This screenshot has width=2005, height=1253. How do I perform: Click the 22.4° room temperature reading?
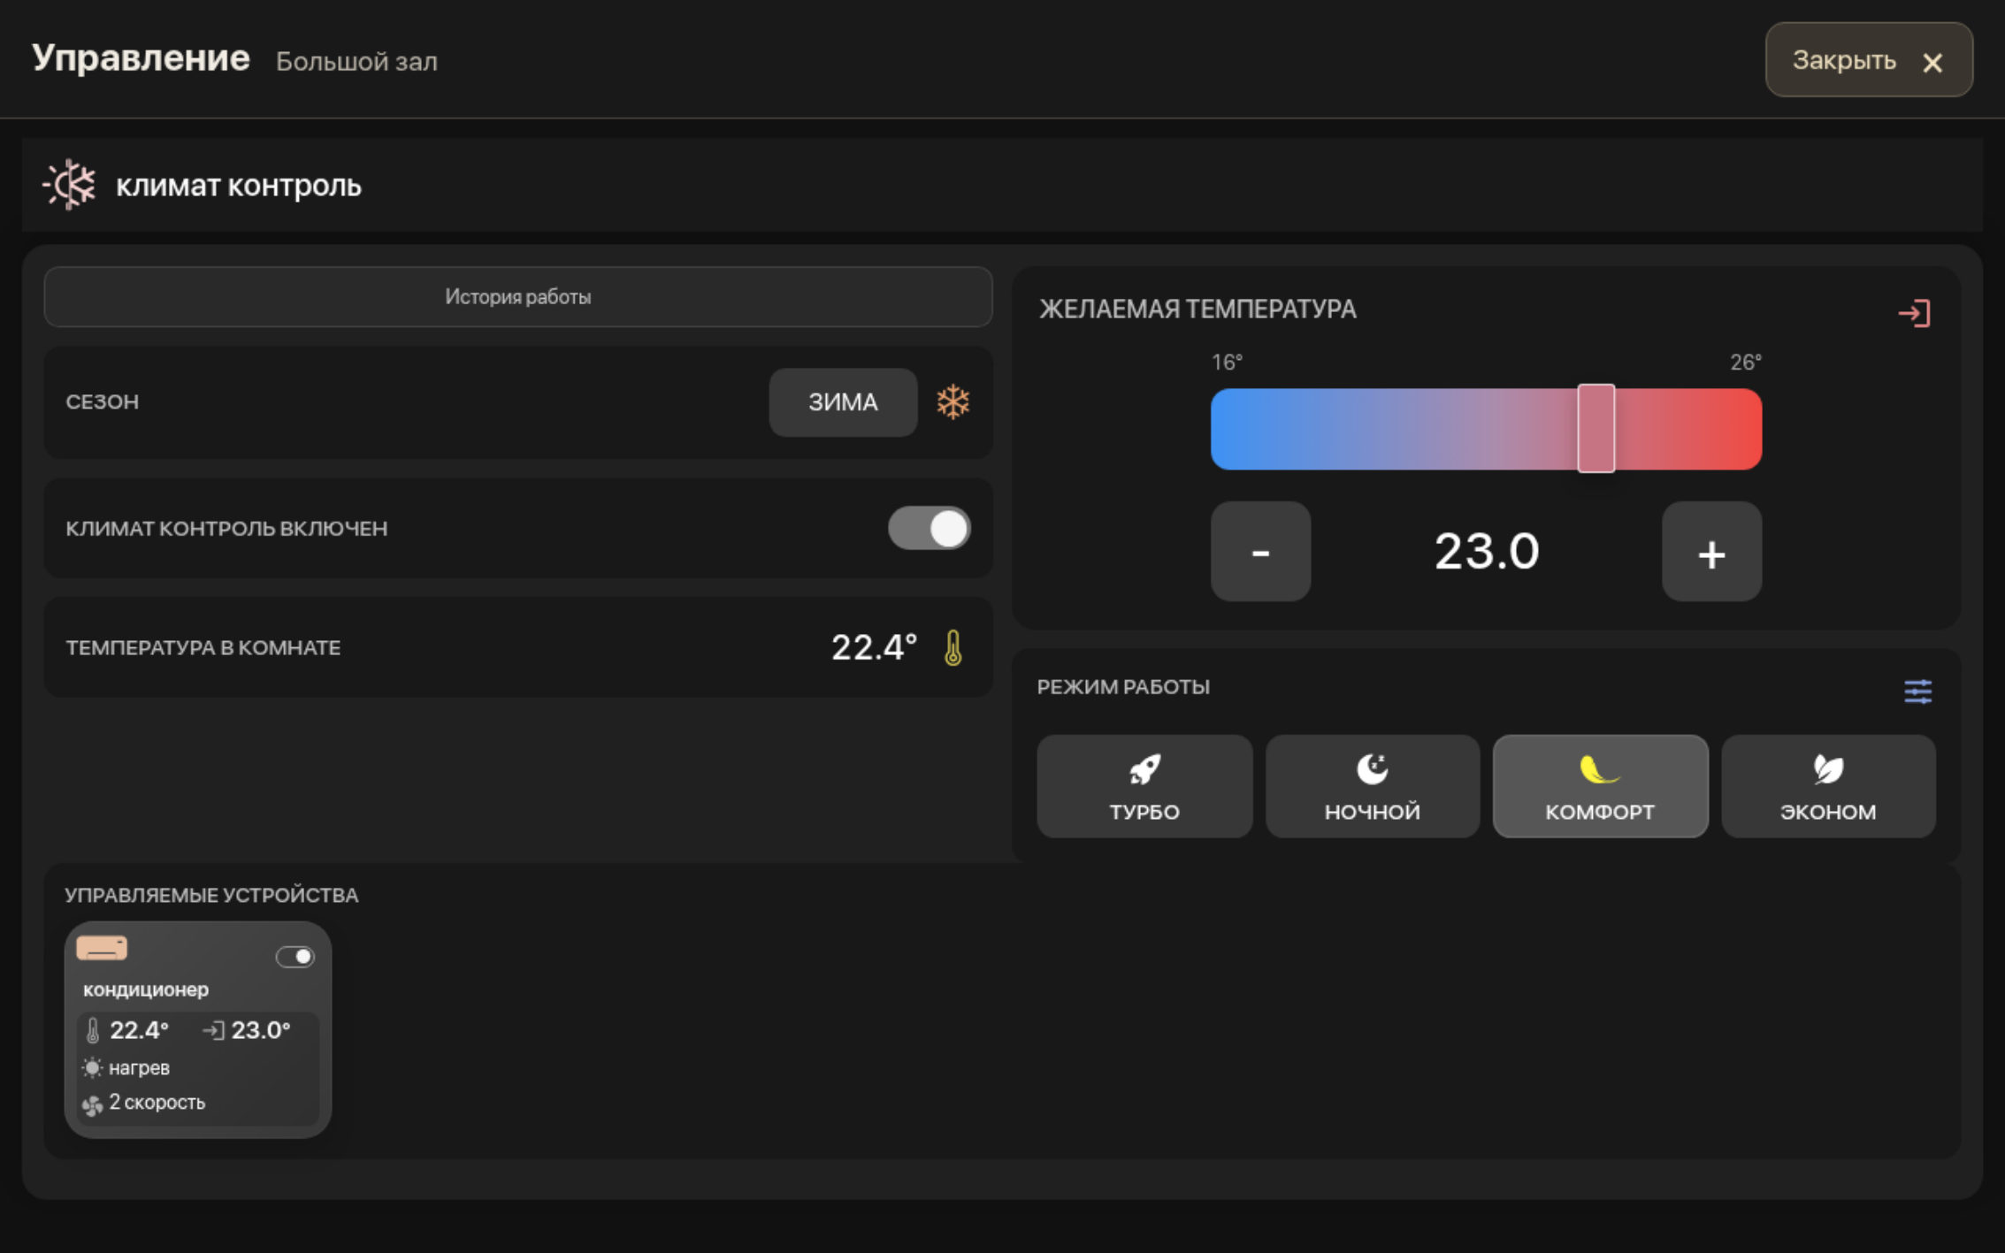point(874,647)
